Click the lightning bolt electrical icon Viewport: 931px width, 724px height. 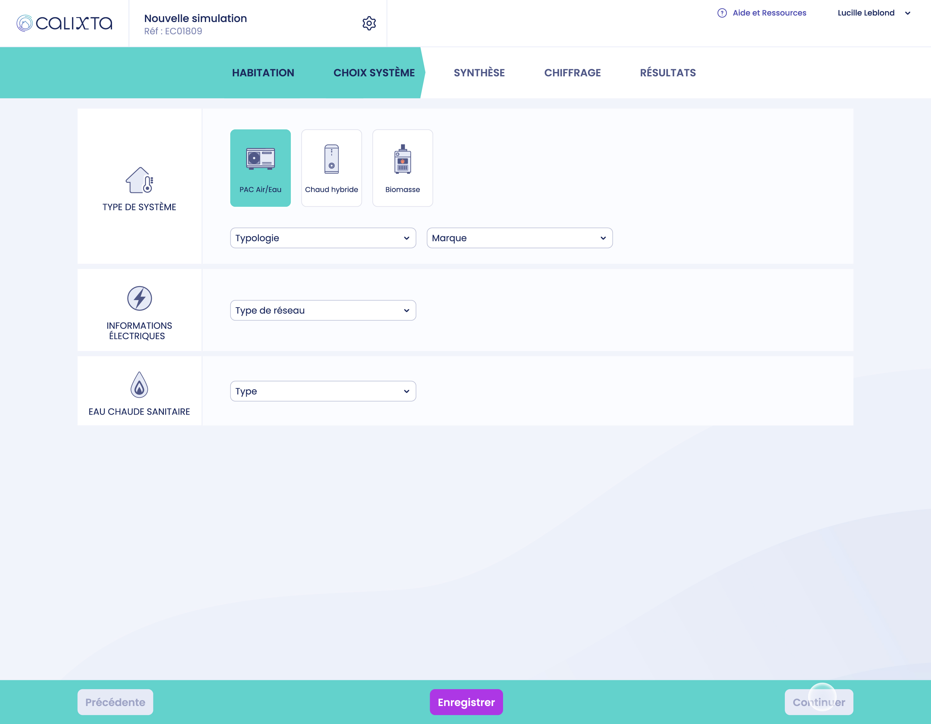pos(139,299)
